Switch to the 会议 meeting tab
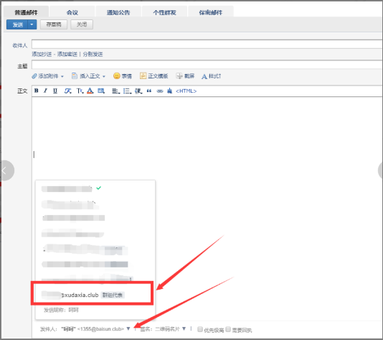This screenshot has height=340, width=383. (x=72, y=12)
